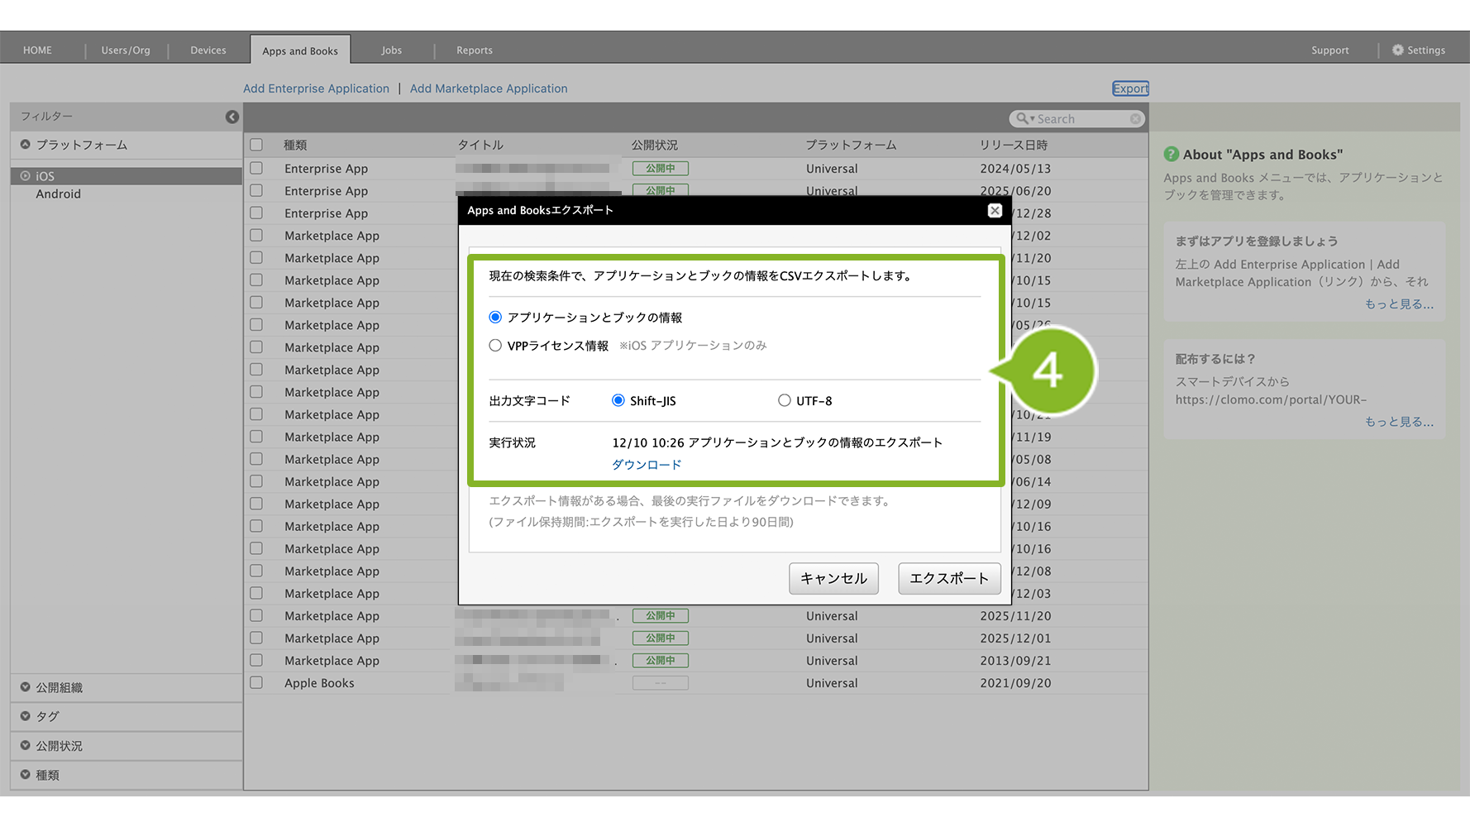
Task: Click the About help question mark icon
Action: pyautogui.click(x=1171, y=155)
